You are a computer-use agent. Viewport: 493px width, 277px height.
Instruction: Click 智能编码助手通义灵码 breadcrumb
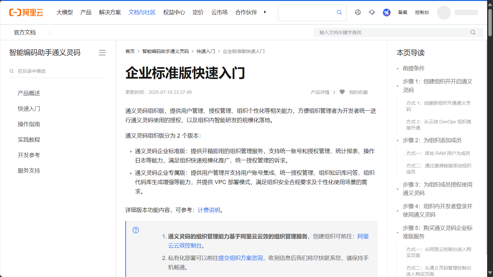click(165, 51)
